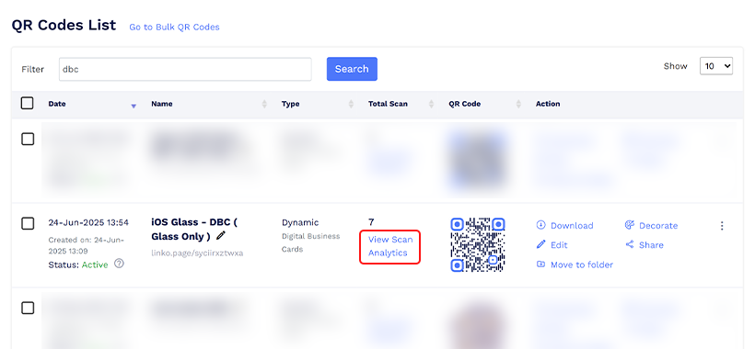Sort by Name column arrows
This screenshot has width=755, height=349.
[264, 104]
